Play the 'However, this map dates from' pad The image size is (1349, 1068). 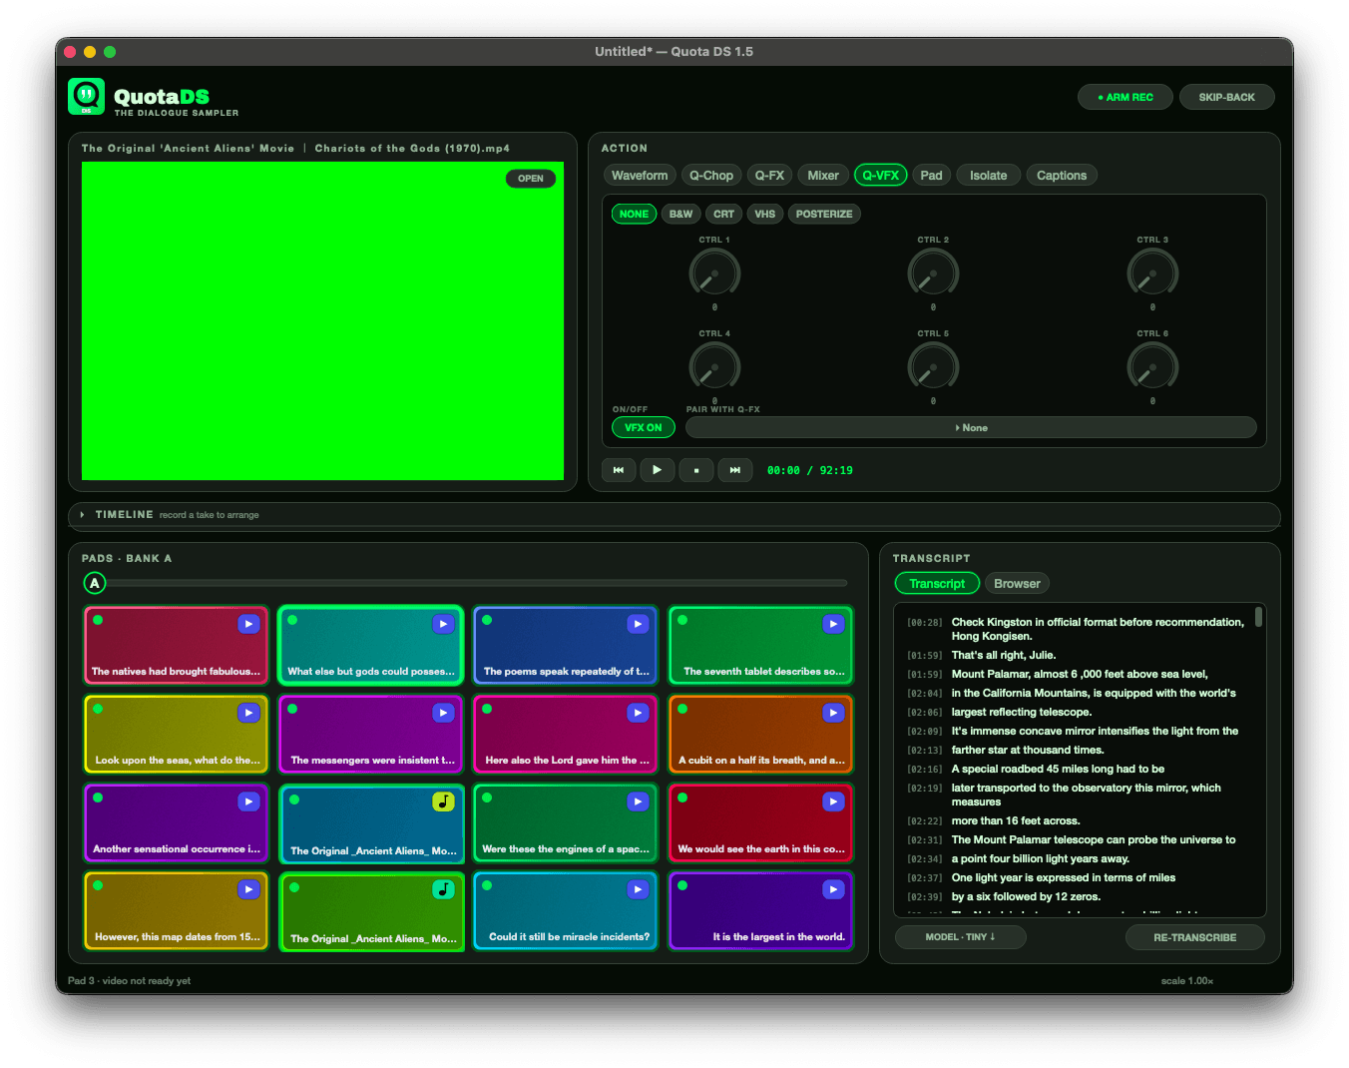coord(248,889)
